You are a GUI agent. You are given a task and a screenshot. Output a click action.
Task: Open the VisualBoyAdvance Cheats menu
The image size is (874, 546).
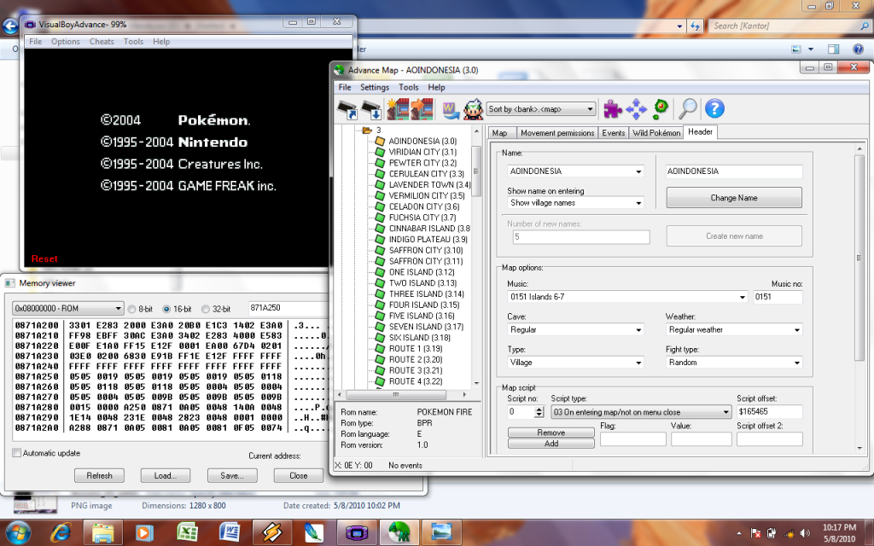[x=102, y=41]
